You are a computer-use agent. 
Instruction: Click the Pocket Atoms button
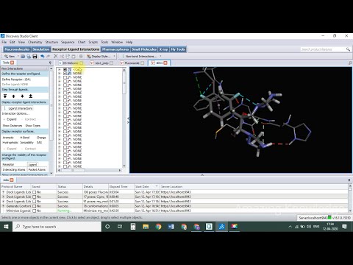click(x=37, y=169)
